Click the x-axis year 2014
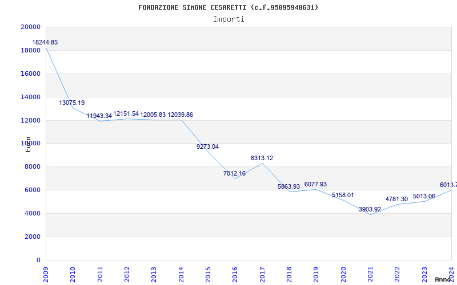Image resolution: width=457 pixels, height=285 pixels. pos(181,274)
